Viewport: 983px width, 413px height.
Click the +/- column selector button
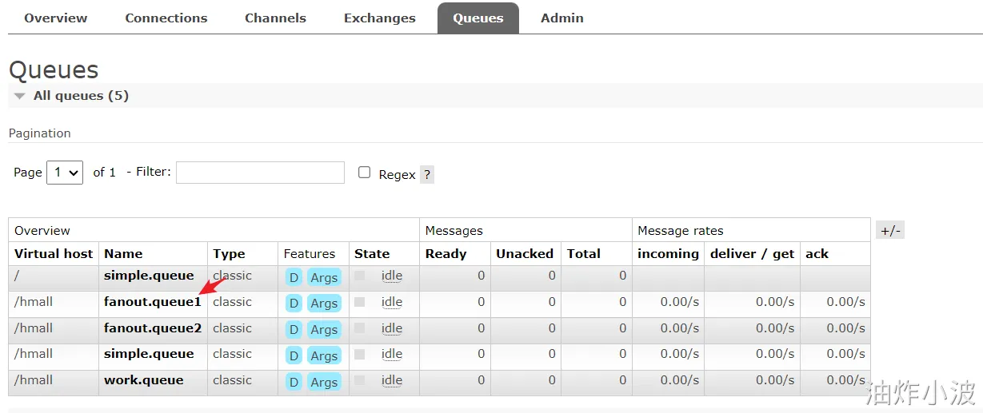point(890,231)
